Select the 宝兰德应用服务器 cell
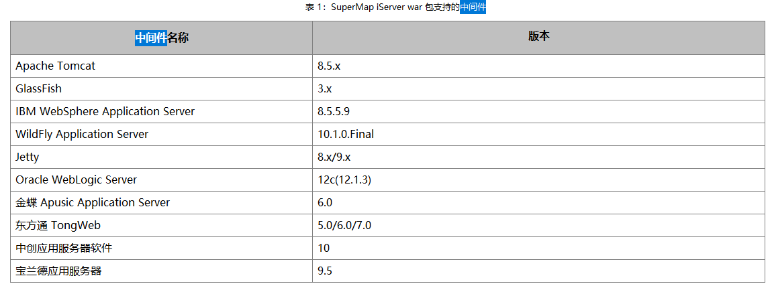The height and width of the screenshot is (284, 772). tap(161, 271)
